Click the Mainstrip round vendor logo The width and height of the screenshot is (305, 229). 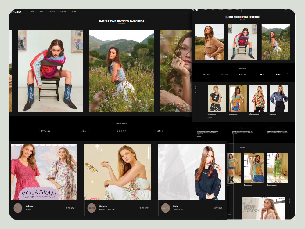(91, 208)
